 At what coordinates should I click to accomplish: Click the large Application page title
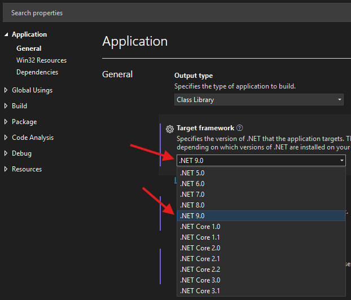pos(135,42)
